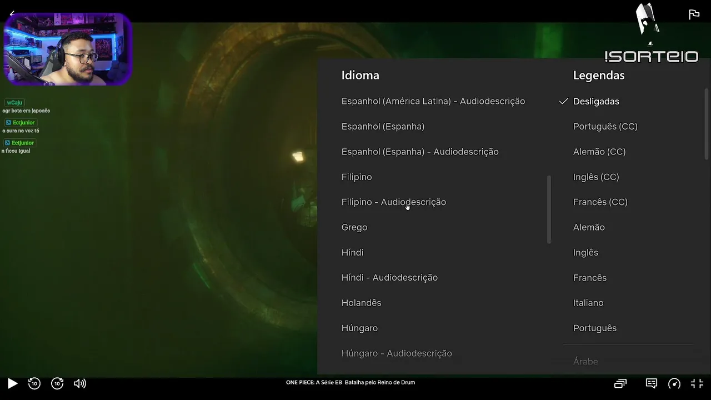Click the first Ectjunior chat username
This screenshot has height=400, width=711.
tap(23, 123)
